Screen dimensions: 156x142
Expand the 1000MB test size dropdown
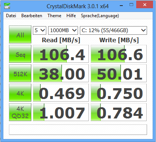click(63, 30)
